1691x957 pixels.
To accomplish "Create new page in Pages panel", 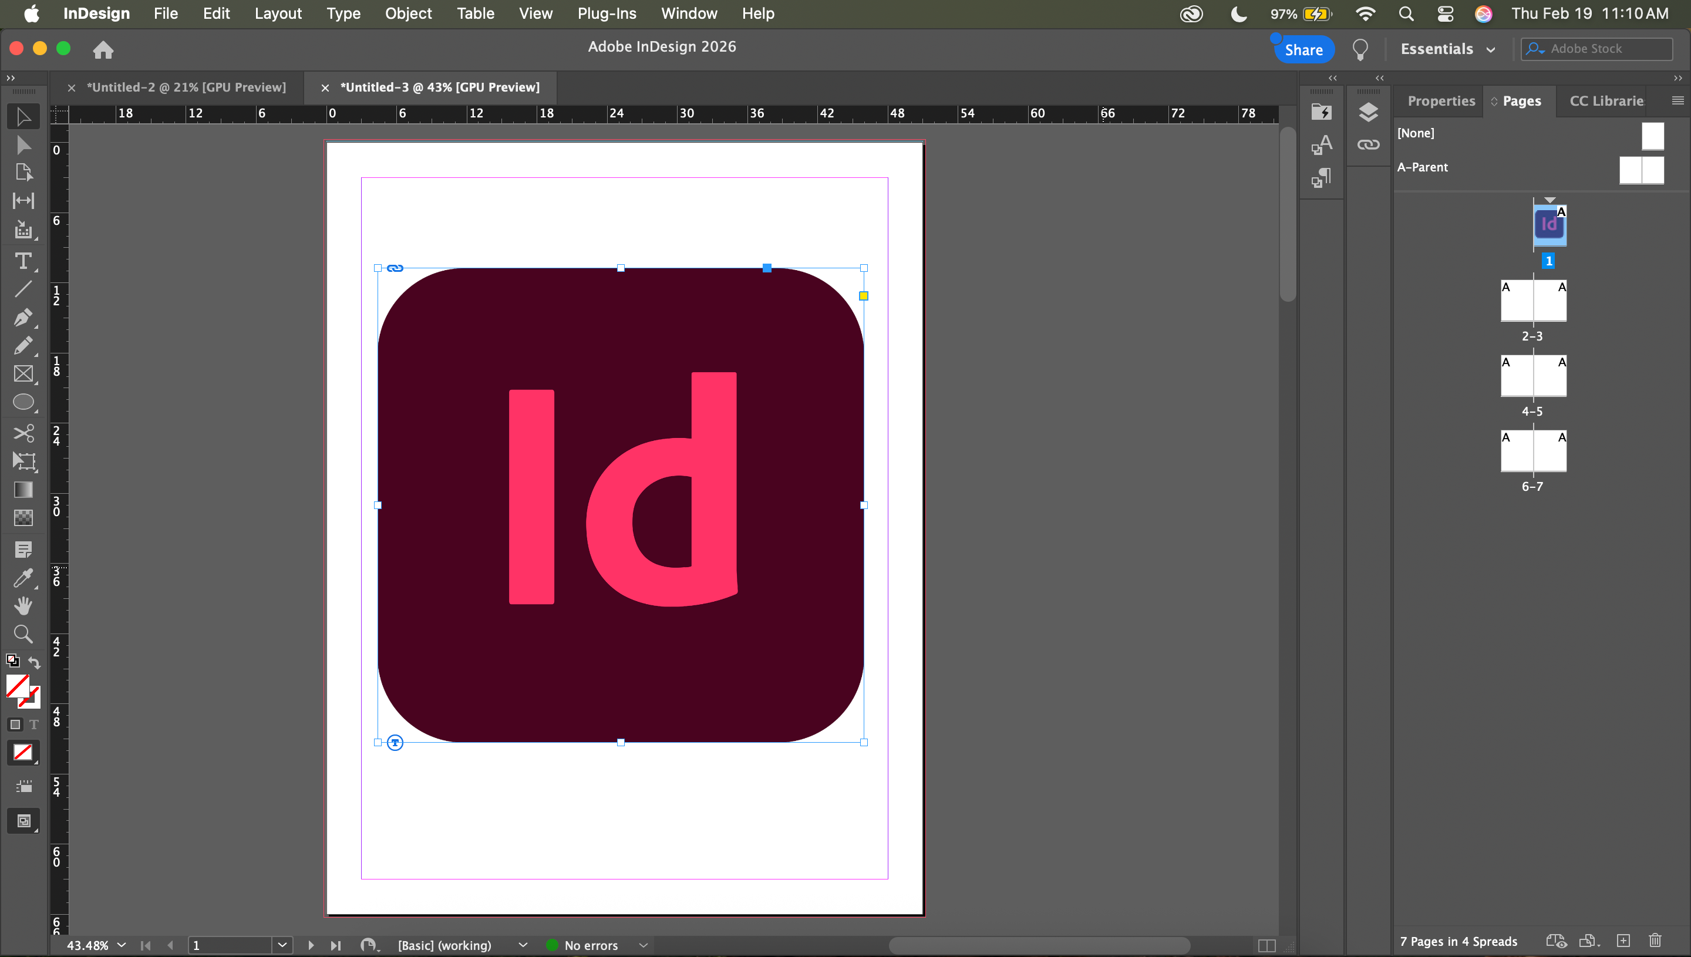I will point(1623,941).
